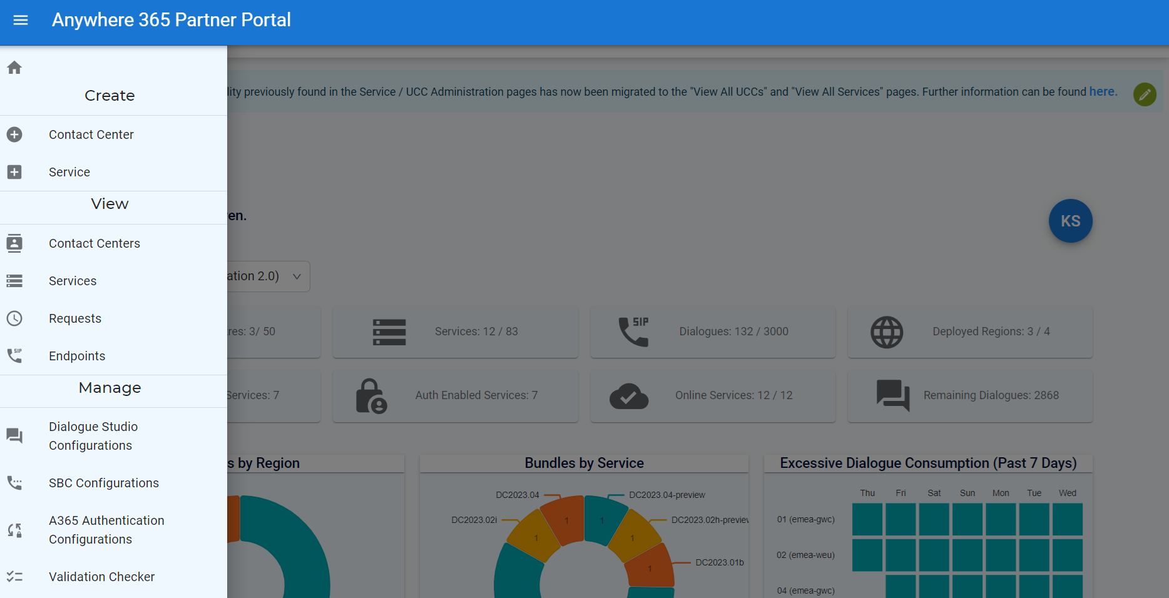The width and height of the screenshot is (1169, 598).
Task: Open Requests menu item
Action: pyautogui.click(x=113, y=318)
